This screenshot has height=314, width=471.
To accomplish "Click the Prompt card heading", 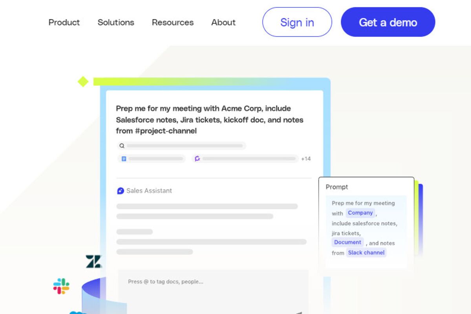I will coord(337,187).
